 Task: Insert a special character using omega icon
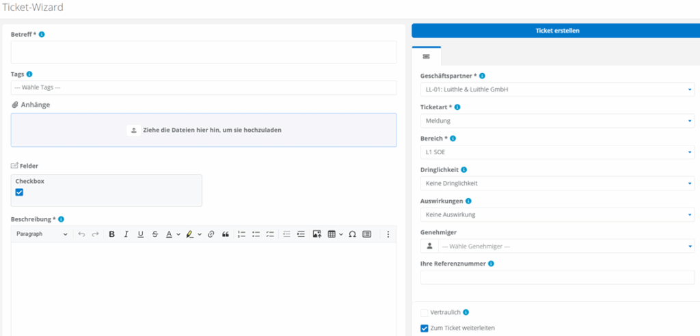click(x=352, y=234)
